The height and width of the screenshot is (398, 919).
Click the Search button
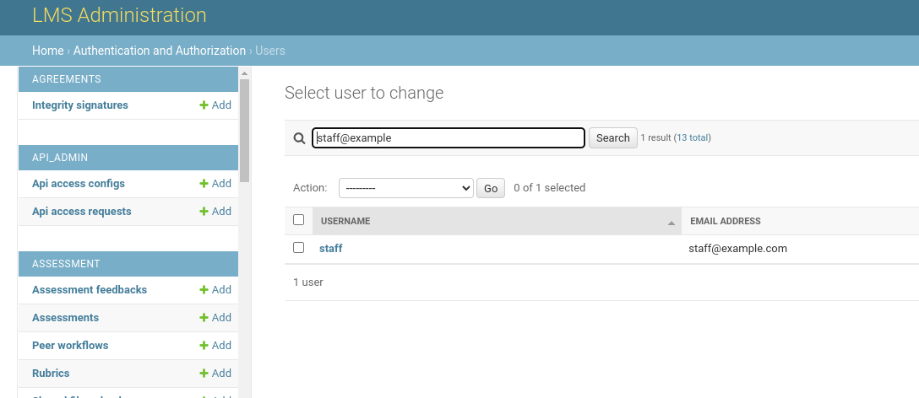612,138
